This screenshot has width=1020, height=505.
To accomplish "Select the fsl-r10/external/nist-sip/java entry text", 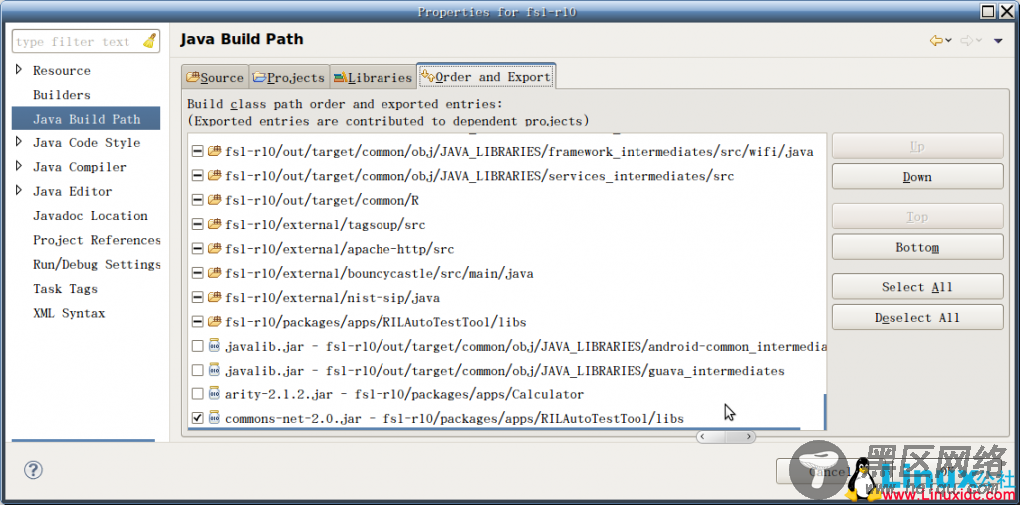I will click(x=333, y=298).
